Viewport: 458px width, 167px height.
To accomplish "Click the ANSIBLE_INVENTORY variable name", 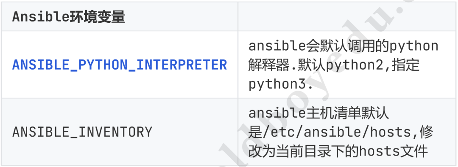I will [82, 132].
